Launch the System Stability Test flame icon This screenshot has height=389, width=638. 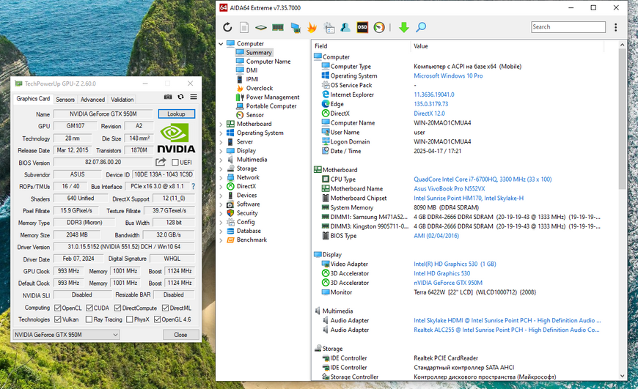tap(312, 27)
